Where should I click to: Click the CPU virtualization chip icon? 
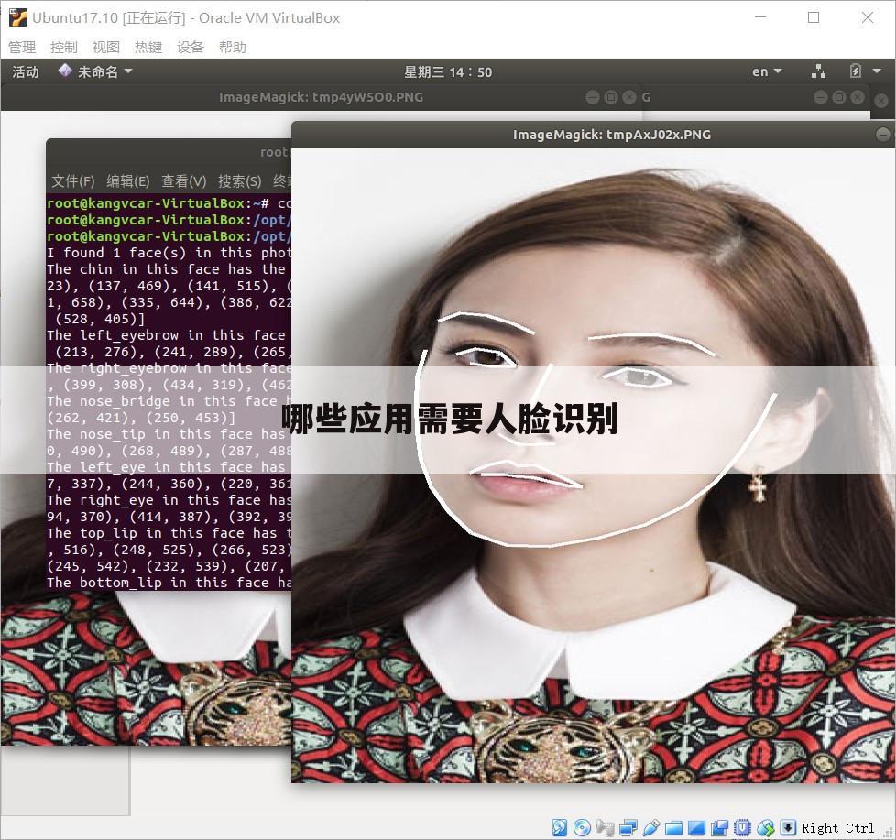(742, 827)
